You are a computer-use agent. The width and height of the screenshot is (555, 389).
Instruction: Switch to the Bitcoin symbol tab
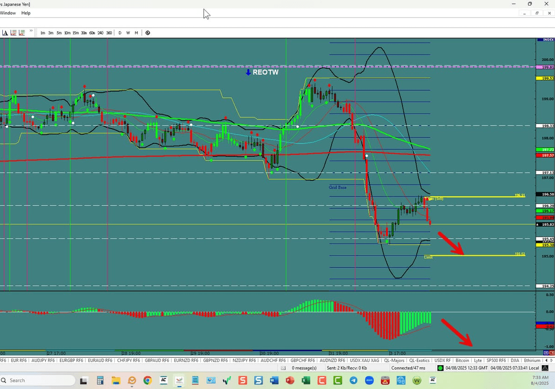pos(462,360)
